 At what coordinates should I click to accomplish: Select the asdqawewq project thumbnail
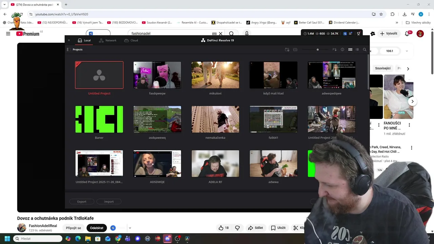tap(157, 119)
